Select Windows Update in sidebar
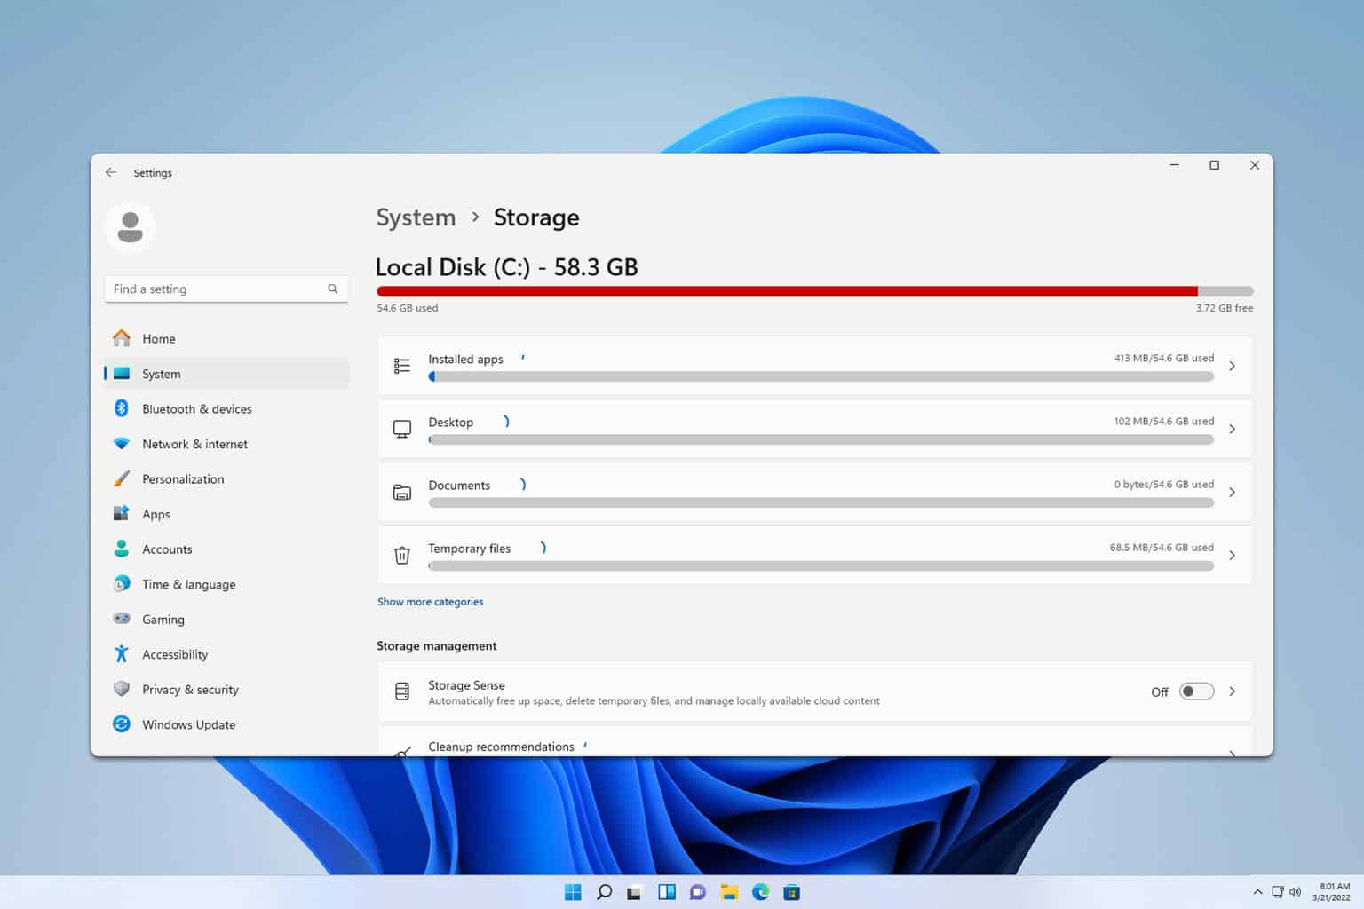1364x909 pixels. (x=226, y=723)
